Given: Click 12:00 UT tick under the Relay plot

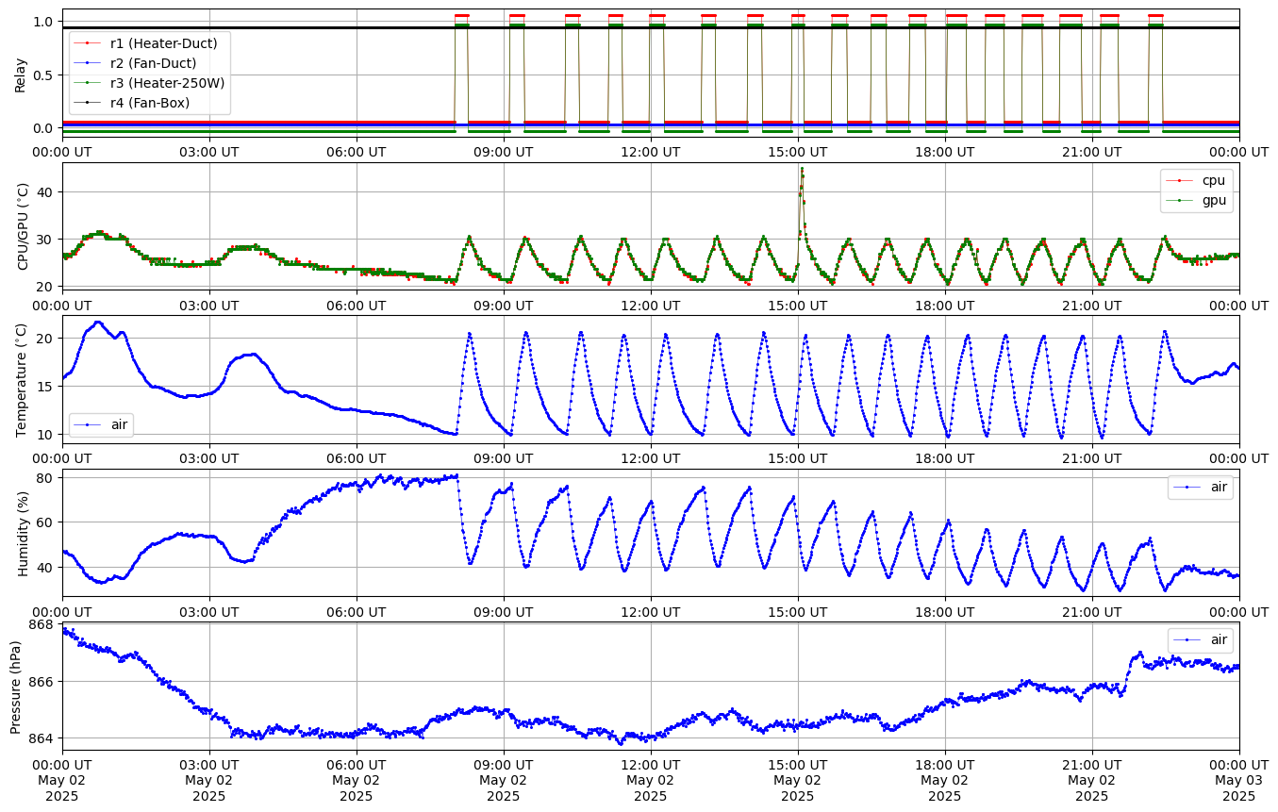Looking at the screenshot, I should [651, 151].
